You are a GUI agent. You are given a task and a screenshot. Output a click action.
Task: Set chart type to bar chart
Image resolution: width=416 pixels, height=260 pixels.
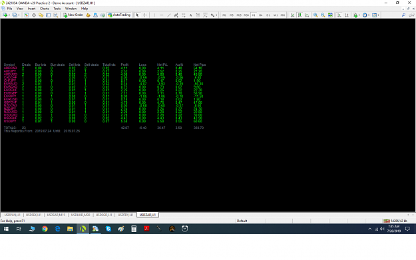pyautogui.click(x=292, y=15)
